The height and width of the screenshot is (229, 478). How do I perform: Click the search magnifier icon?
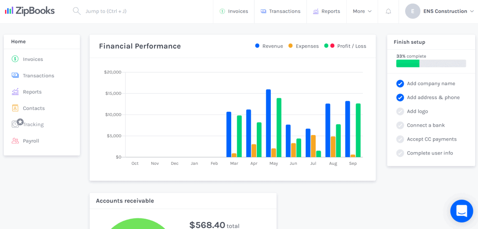pyautogui.click(x=77, y=11)
